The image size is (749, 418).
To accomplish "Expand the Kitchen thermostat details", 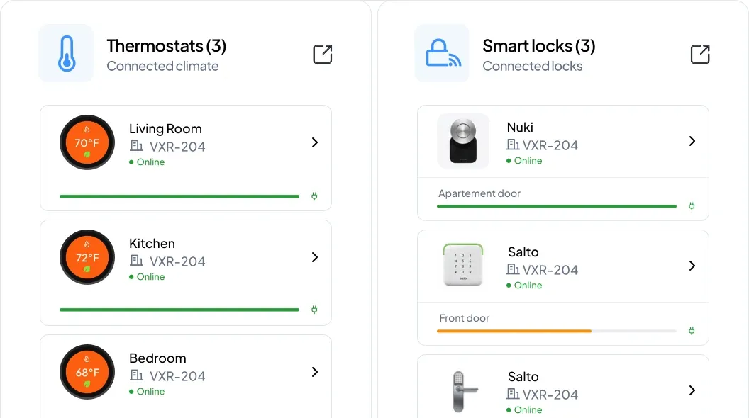I will pos(315,257).
